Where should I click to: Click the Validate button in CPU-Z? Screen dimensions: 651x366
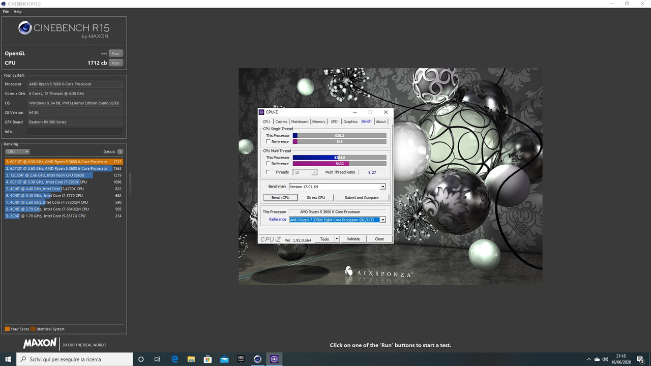point(353,239)
